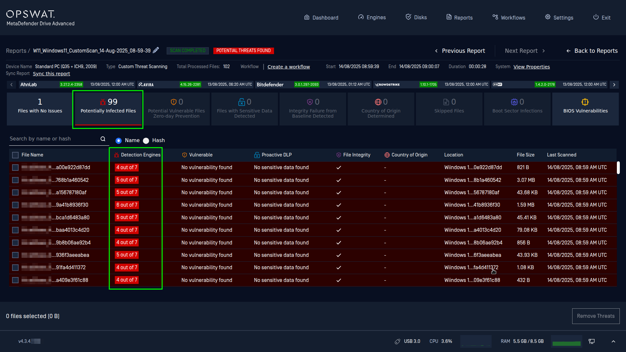Check the row ending 768b1a460542

pos(15,180)
